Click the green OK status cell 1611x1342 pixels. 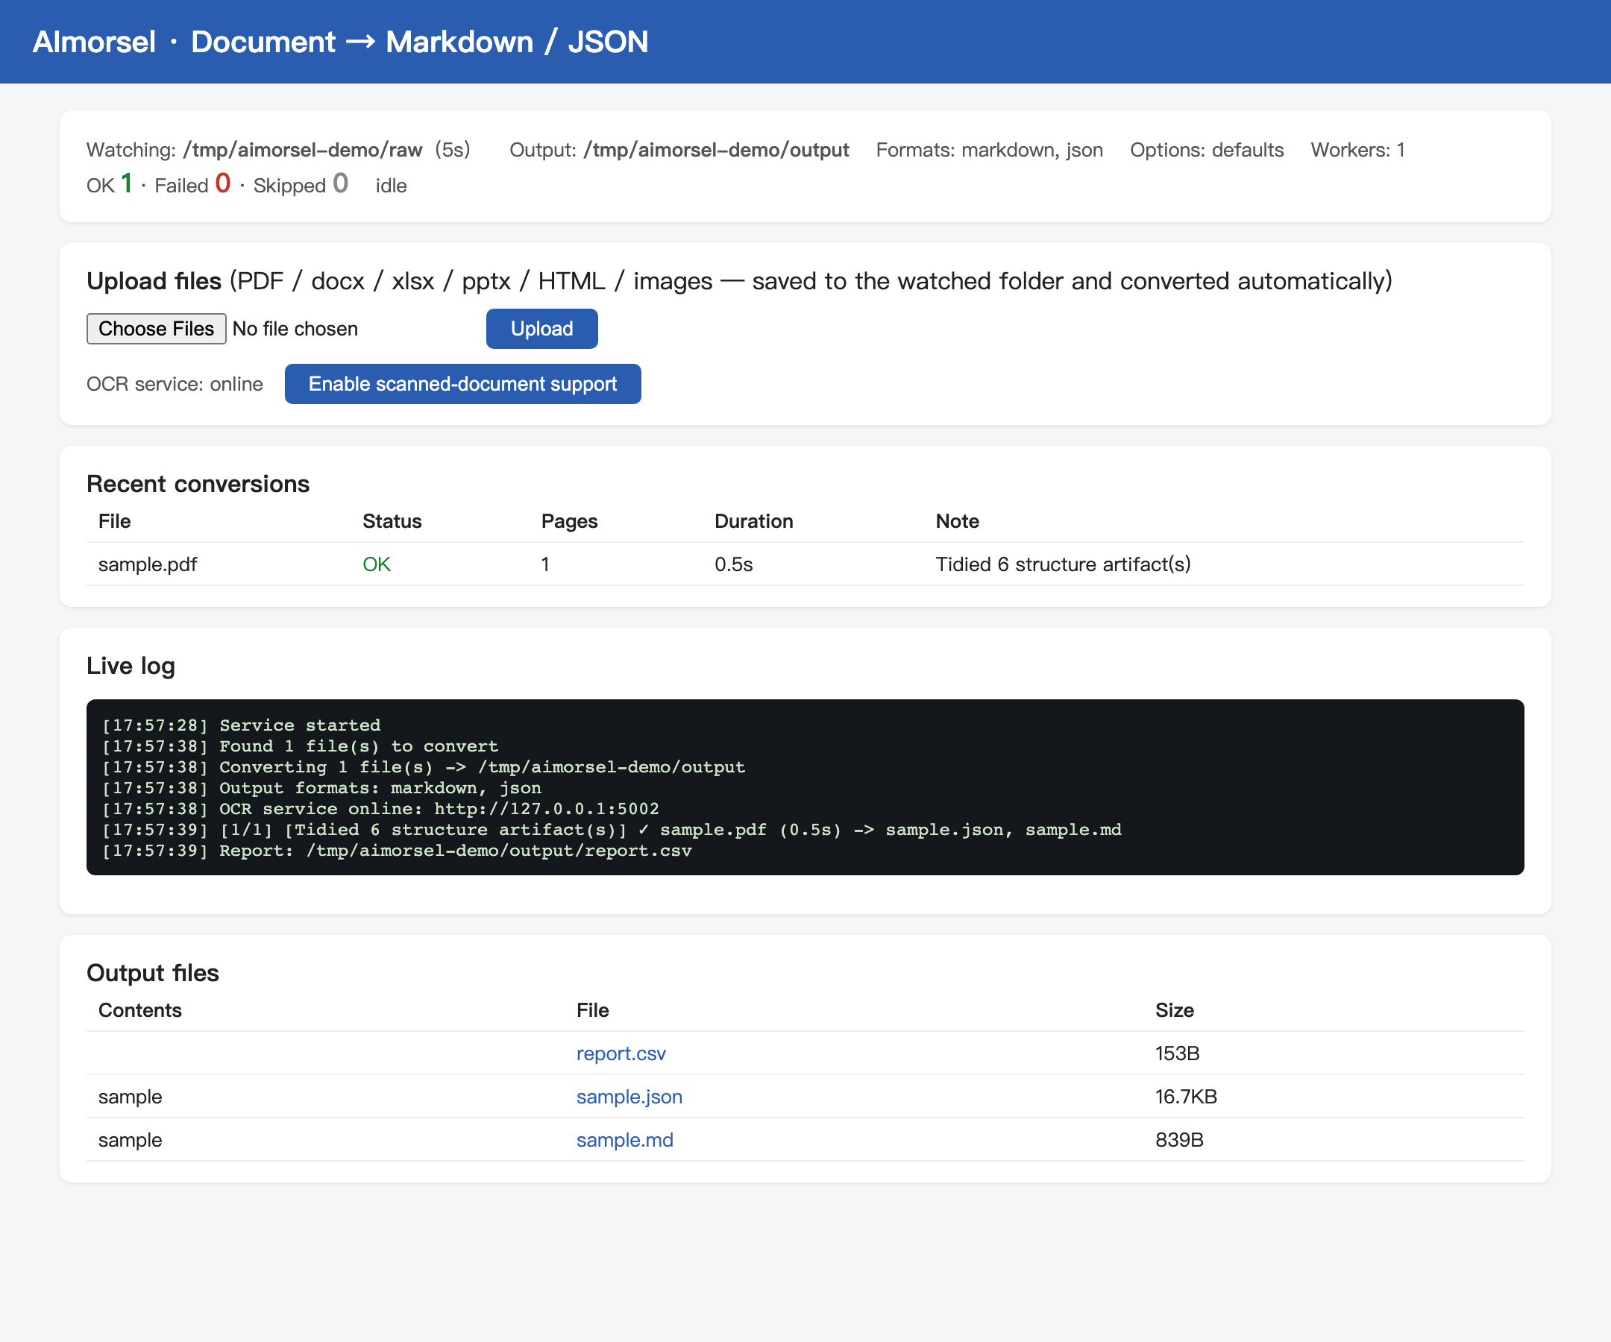(x=377, y=564)
